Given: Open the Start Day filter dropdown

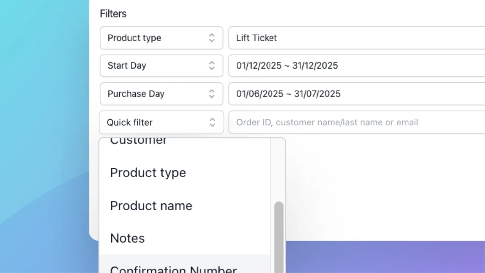Looking at the screenshot, I should pyautogui.click(x=161, y=66).
